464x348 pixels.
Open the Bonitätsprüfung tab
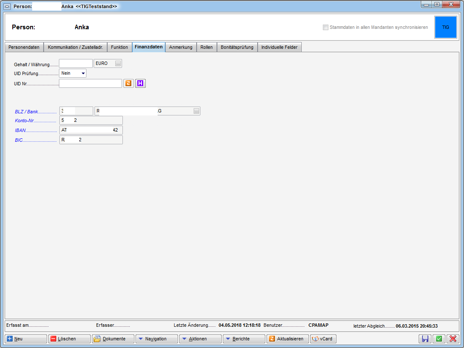tap(237, 47)
